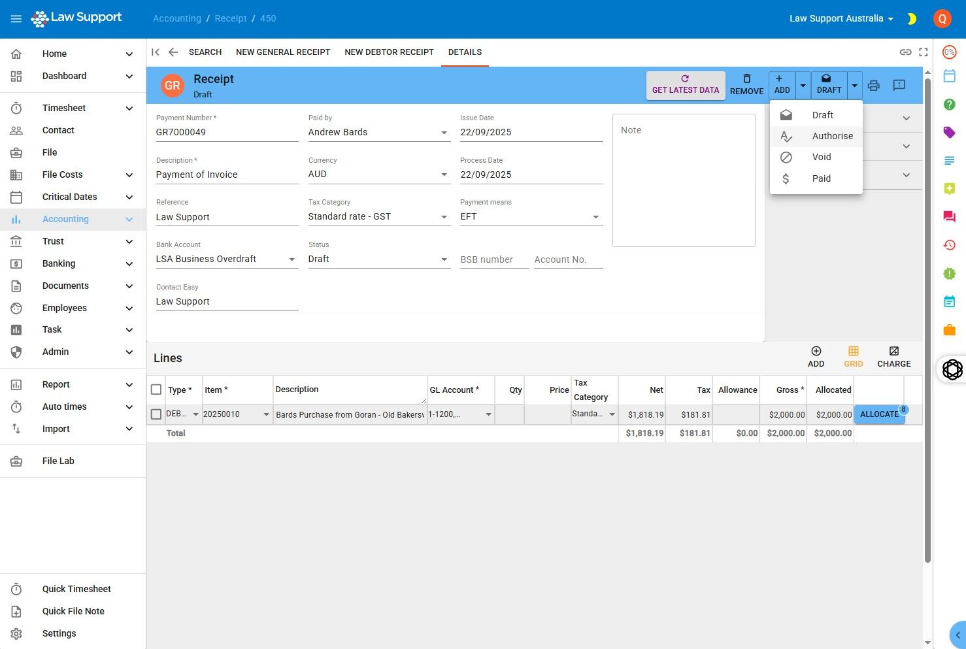Switch to the NEW GENERAL RECEIPT tab
966x649 pixels.
pos(283,52)
